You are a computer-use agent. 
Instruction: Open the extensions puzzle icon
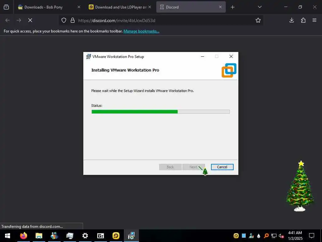(x=303, y=20)
